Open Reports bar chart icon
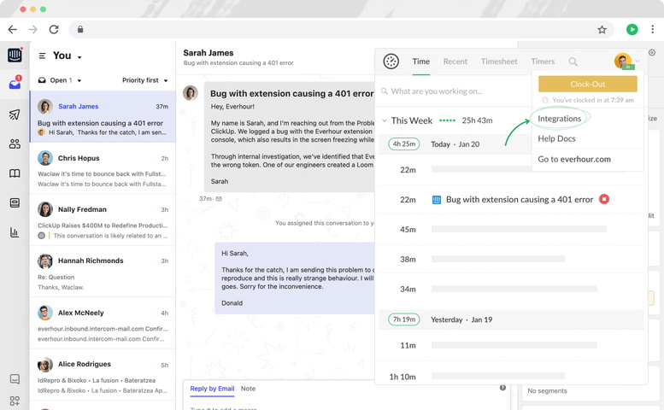The image size is (664, 410). (x=15, y=232)
